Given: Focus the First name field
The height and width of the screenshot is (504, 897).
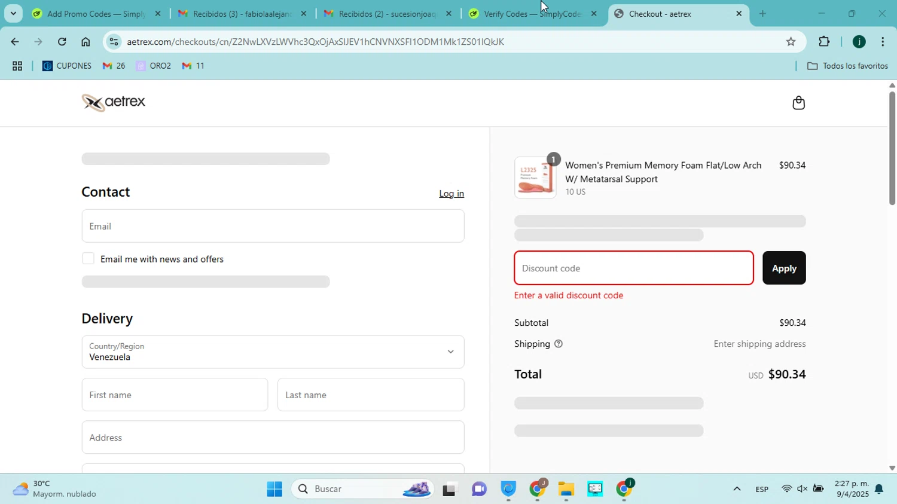Looking at the screenshot, I should [x=175, y=395].
